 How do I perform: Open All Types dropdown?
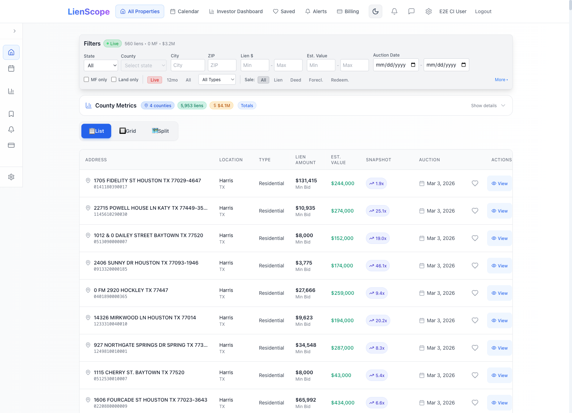(217, 80)
